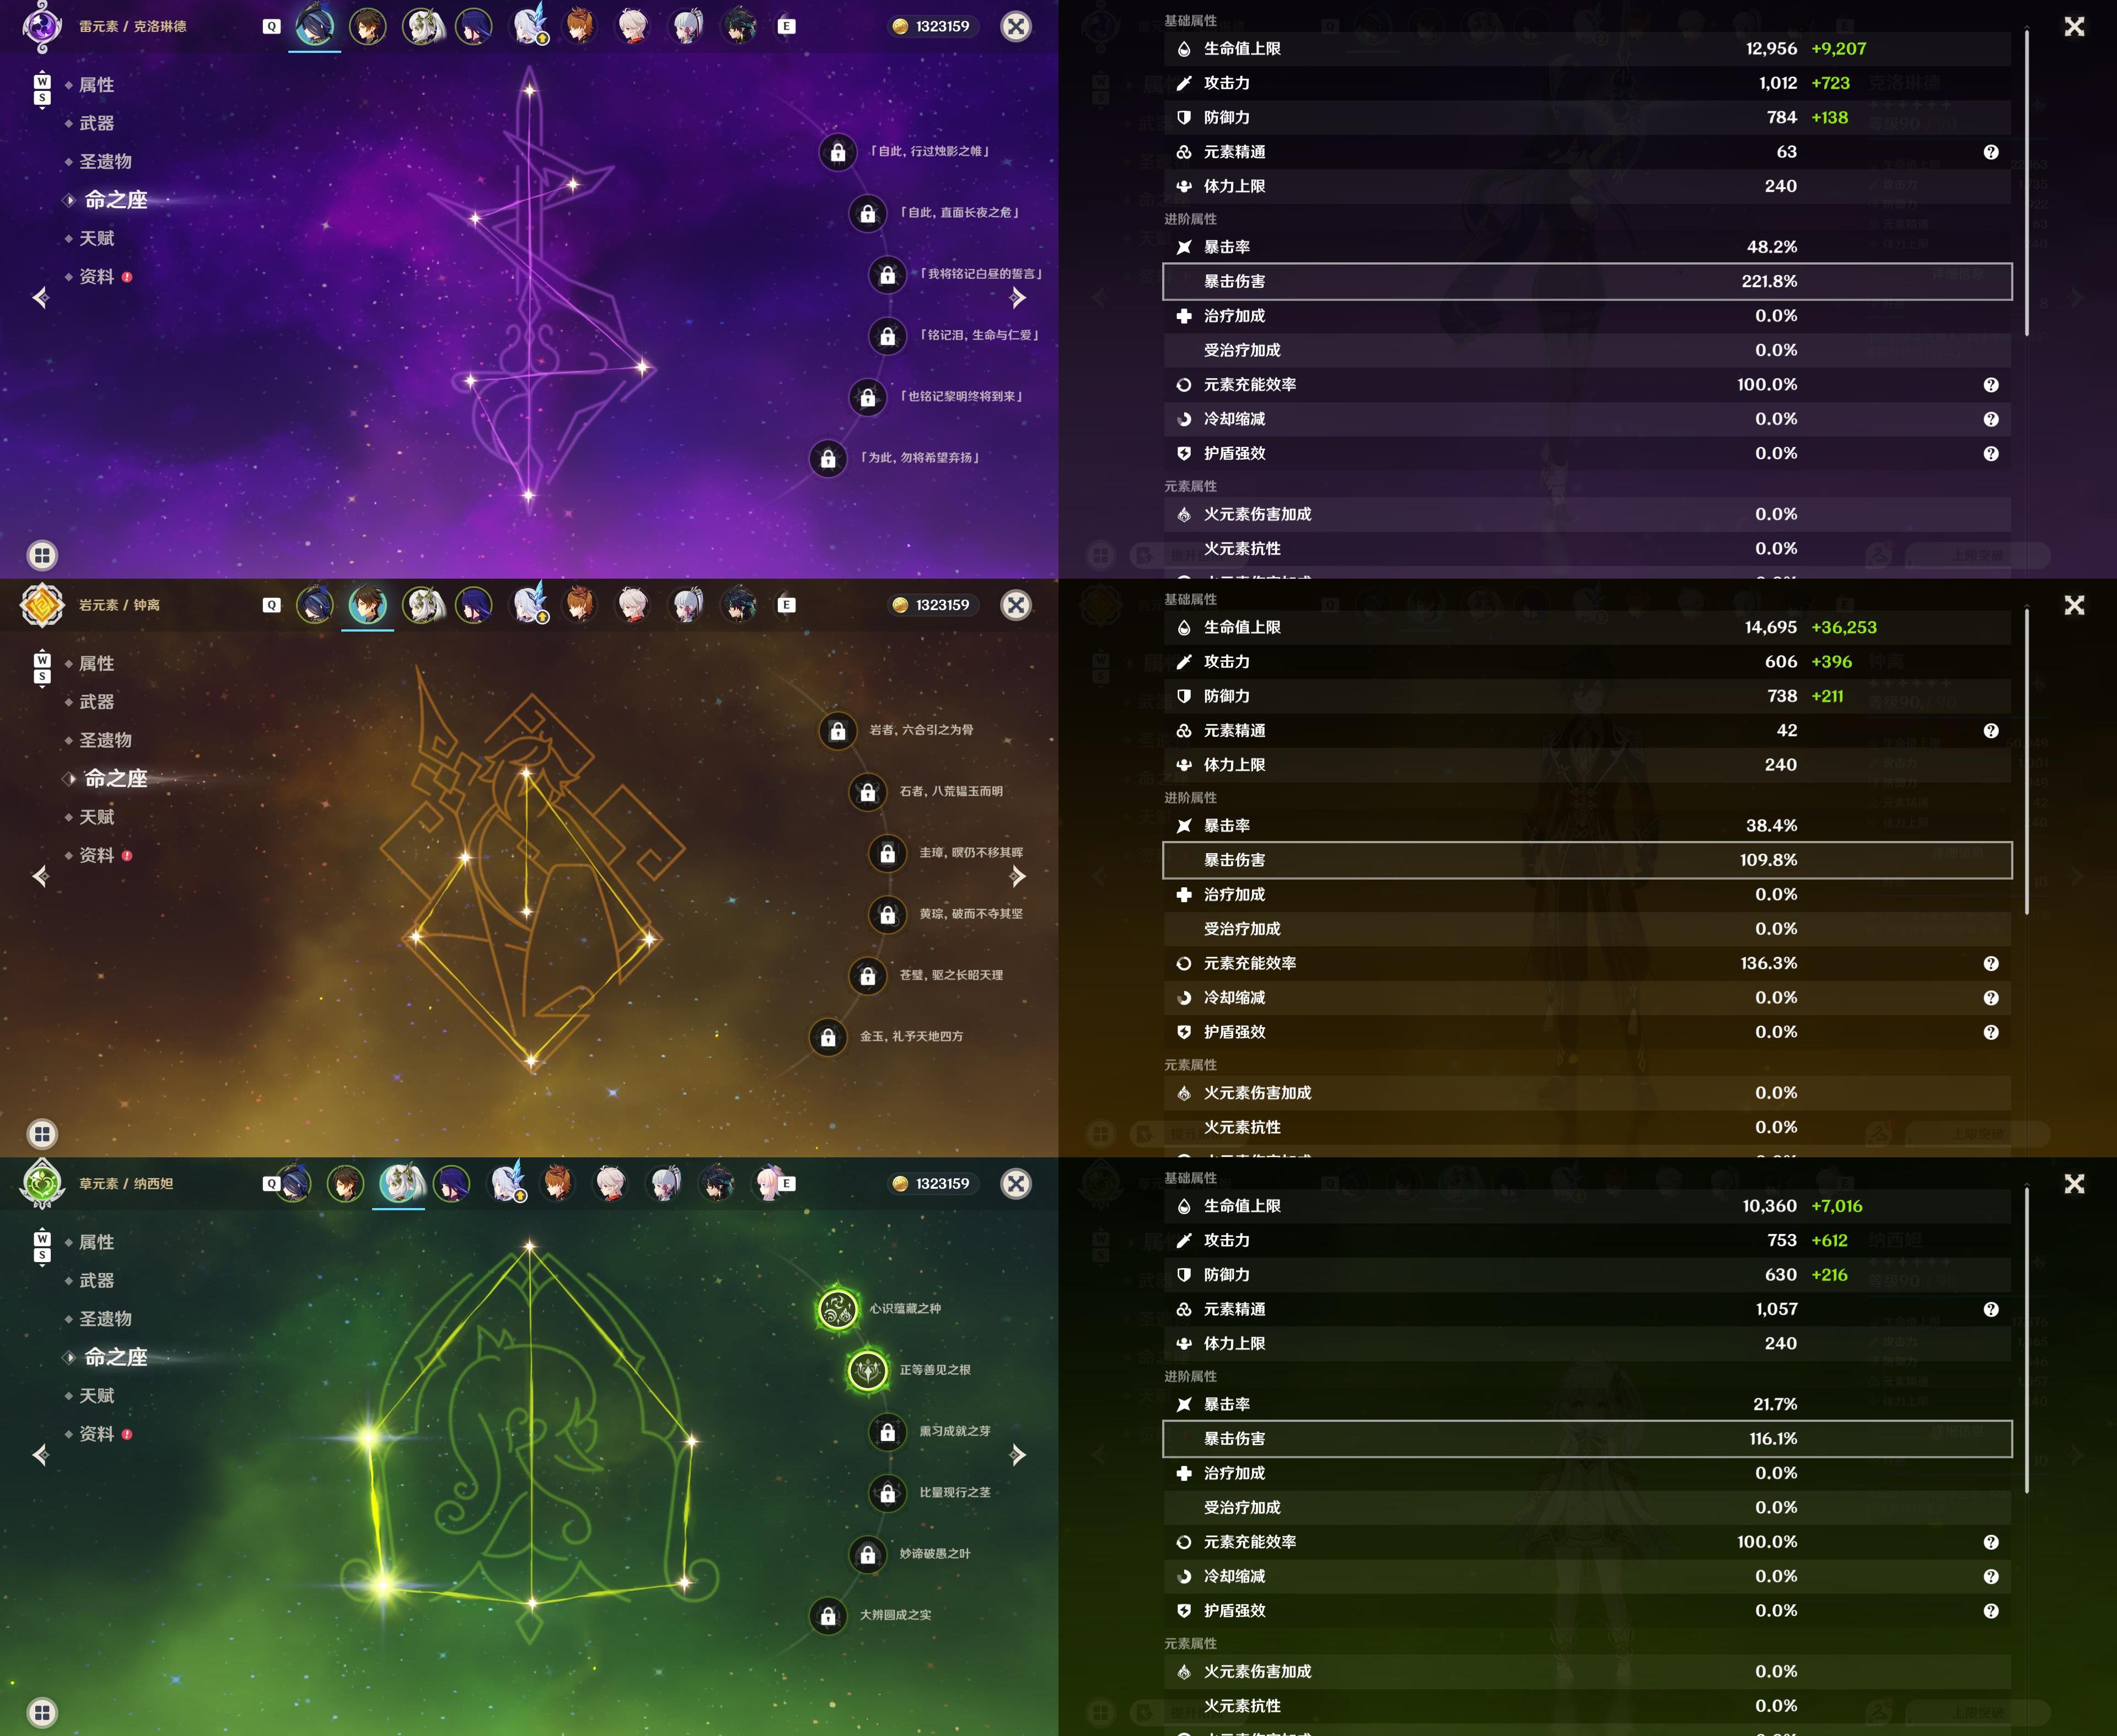Click scrollbar of stats panel showing 攻击力 753
This screenshot has height=1736, width=2117.
point(2026,1341)
